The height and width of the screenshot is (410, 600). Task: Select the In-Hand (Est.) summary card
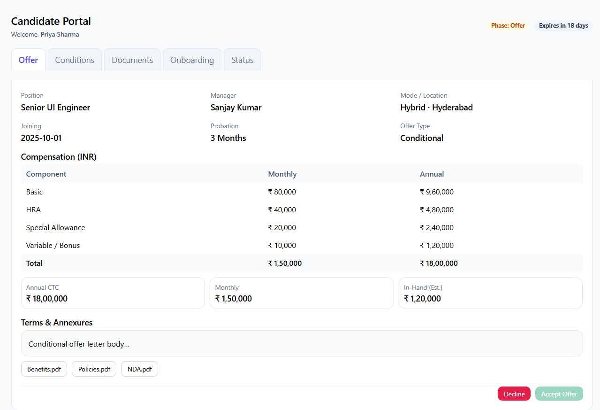click(490, 293)
